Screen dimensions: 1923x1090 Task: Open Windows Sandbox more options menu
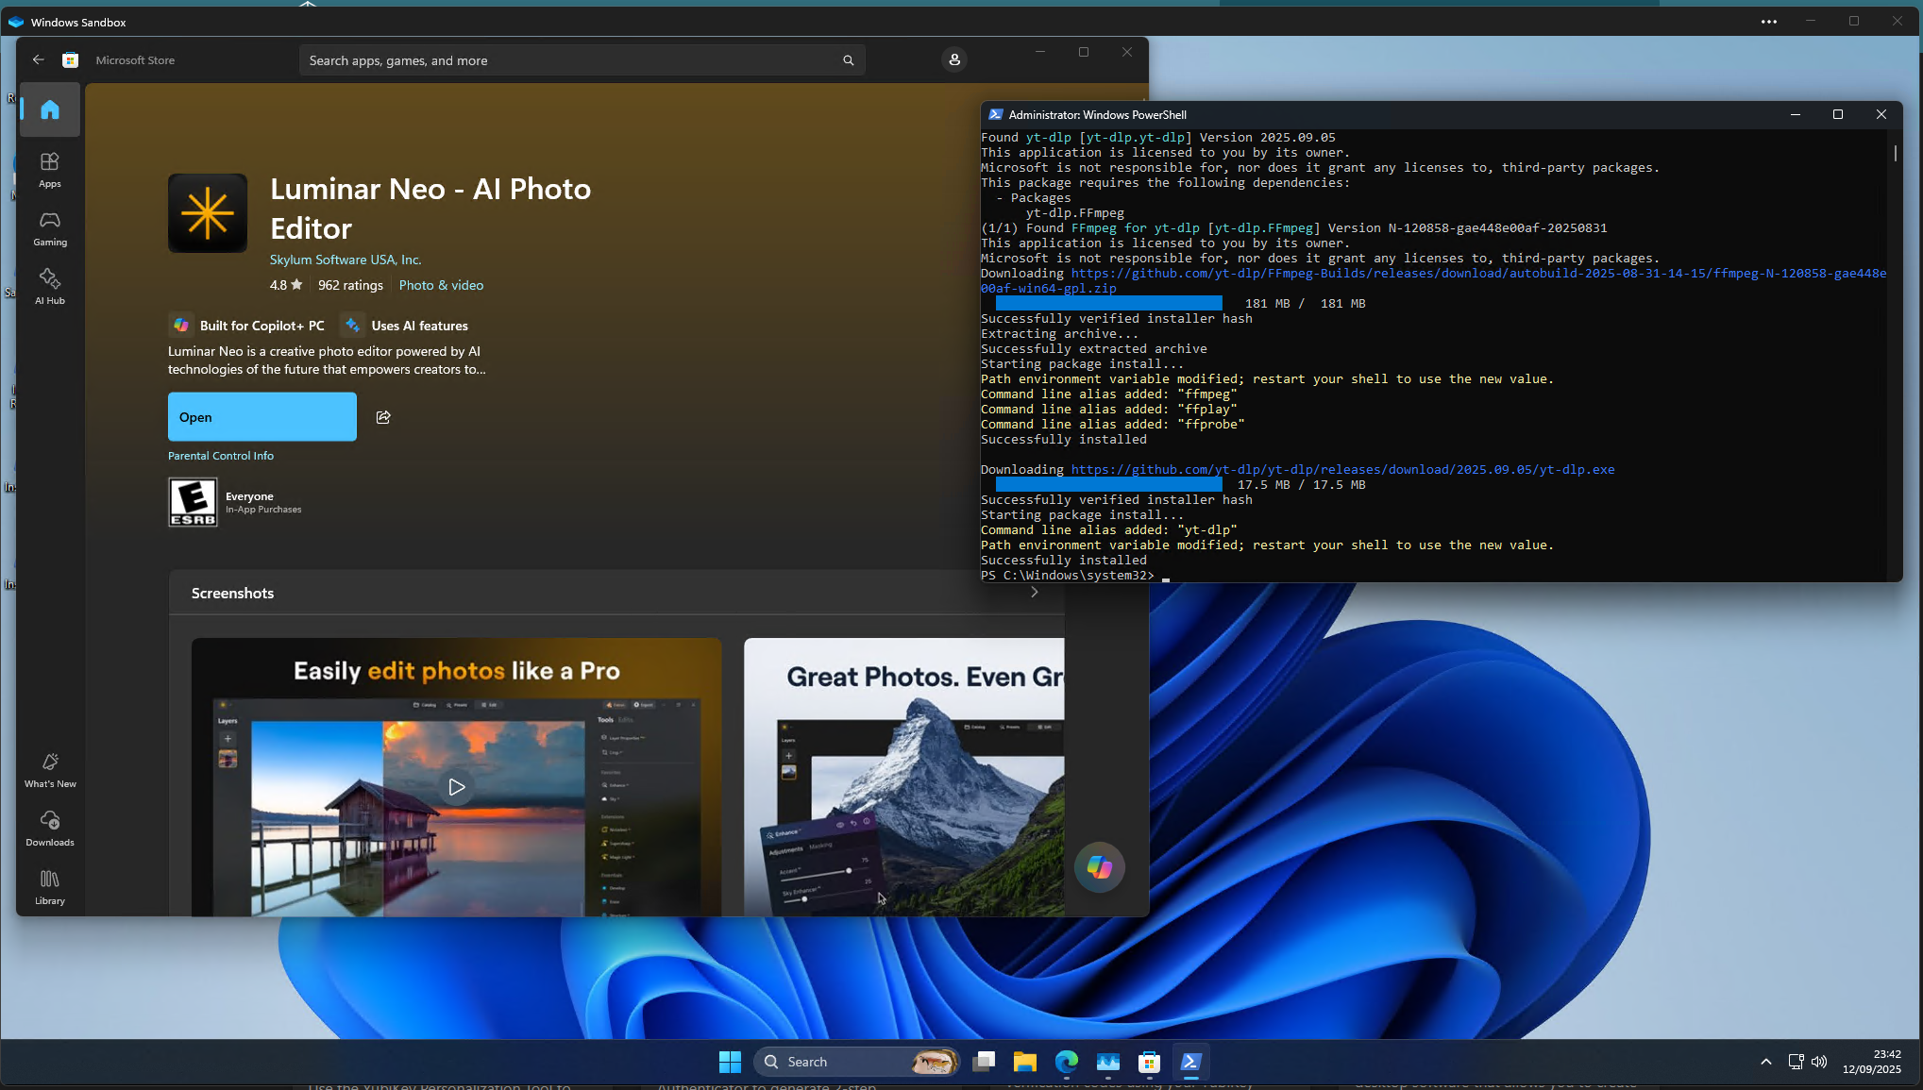click(1769, 22)
